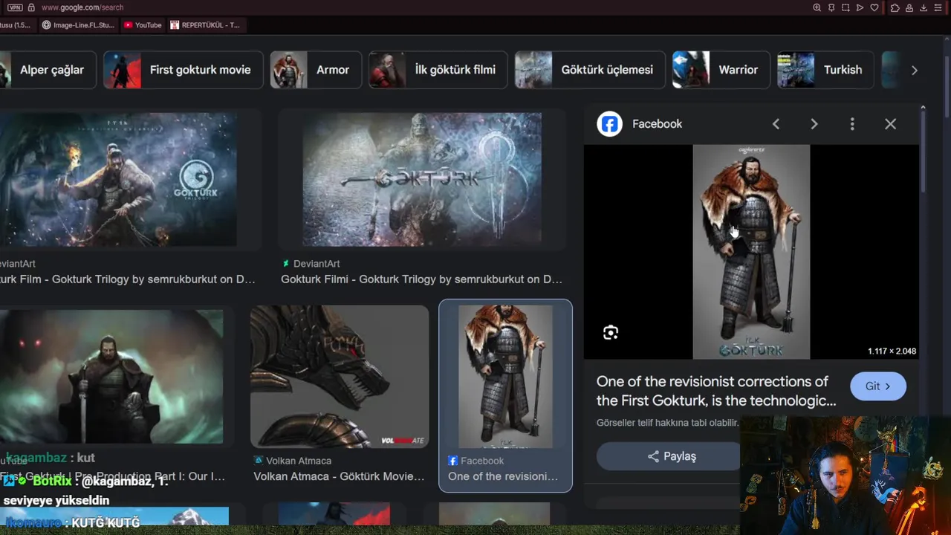Click the Volkan Atmaca source label

point(293,461)
